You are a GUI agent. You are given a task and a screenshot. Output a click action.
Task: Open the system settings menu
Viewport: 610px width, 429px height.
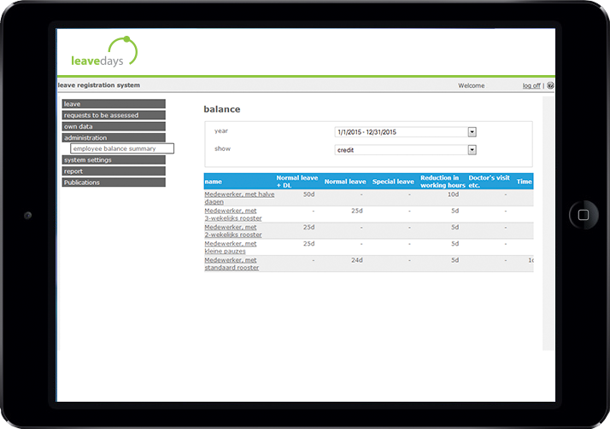tap(114, 159)
